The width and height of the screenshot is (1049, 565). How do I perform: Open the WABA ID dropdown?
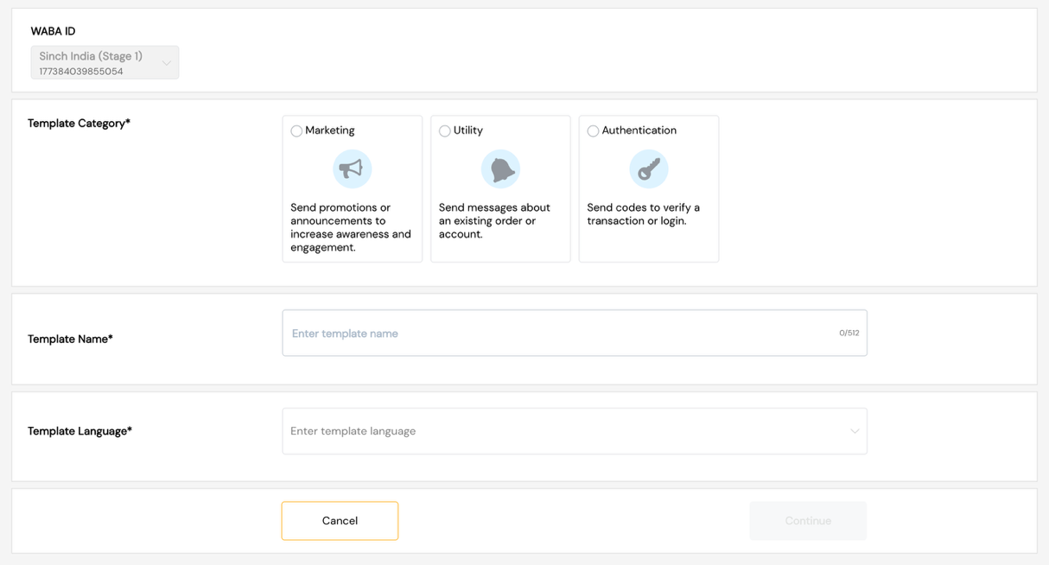tap(105, 62)
